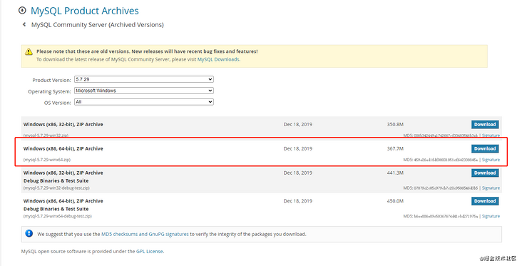This screenshot has width=522, height=266.
Task: Click the MySQL Product Archives heading
Action: [x=85, y=11]
